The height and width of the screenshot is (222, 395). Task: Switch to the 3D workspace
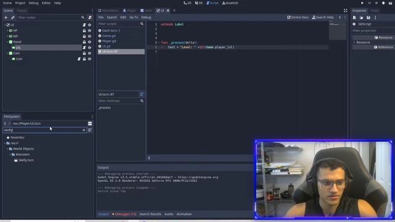pyautogui.click(x=199, y=3)
